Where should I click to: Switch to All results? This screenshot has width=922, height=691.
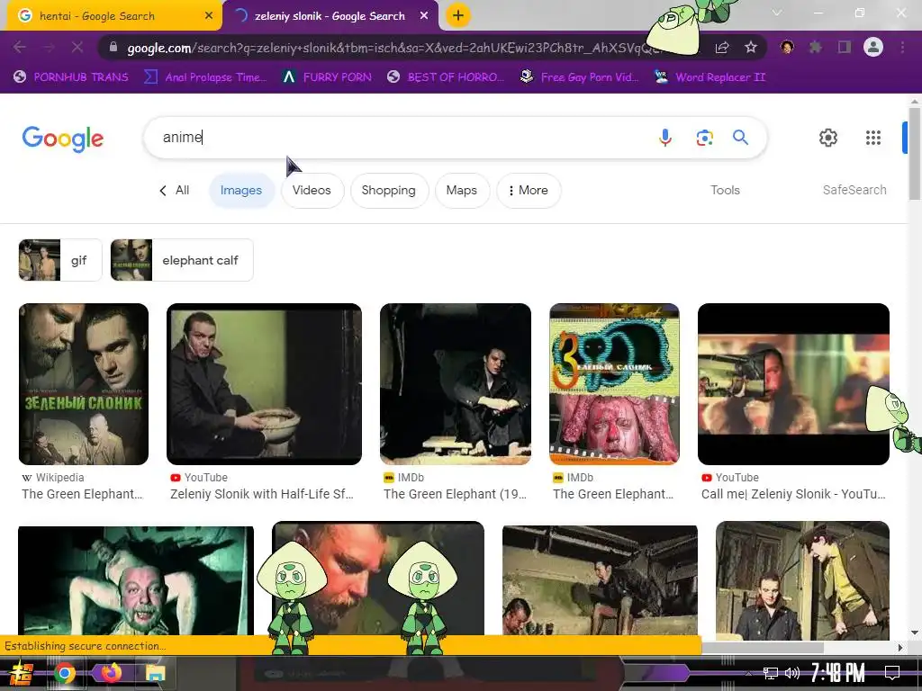tap(182, 191)
